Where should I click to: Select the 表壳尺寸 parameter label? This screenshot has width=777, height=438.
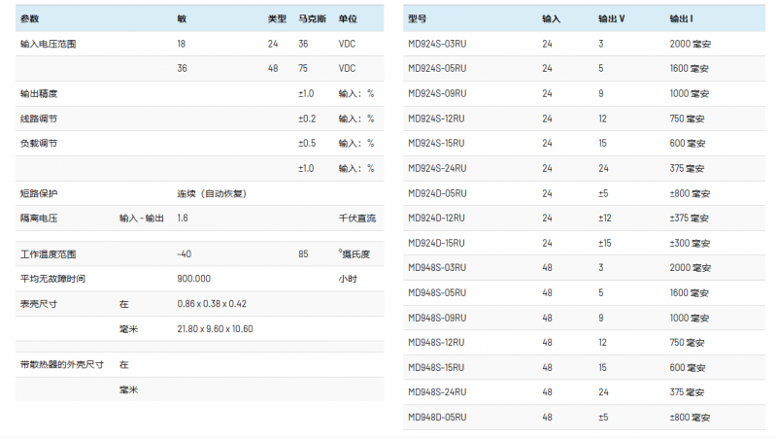[39, 304]
